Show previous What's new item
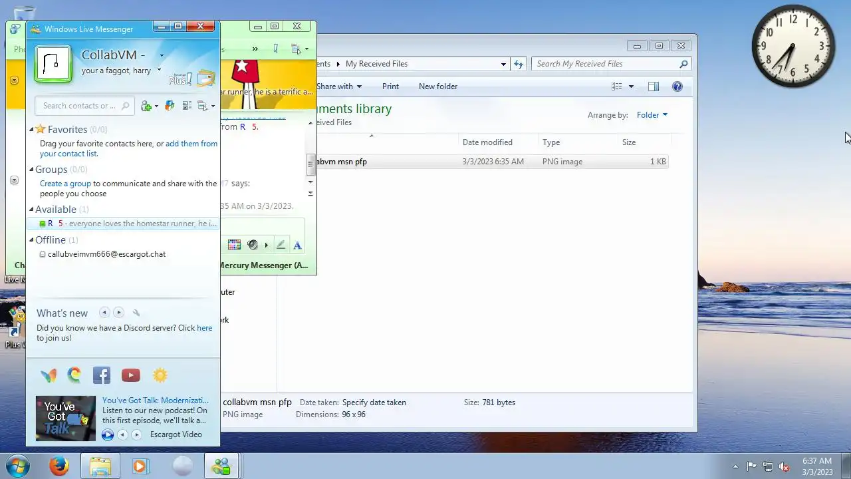 coord(104,313)
